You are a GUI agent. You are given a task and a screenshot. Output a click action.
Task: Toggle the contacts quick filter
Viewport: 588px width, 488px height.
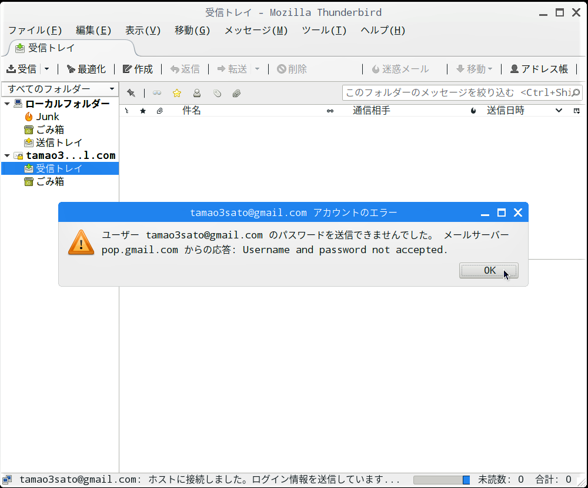(x=197, y=93)
